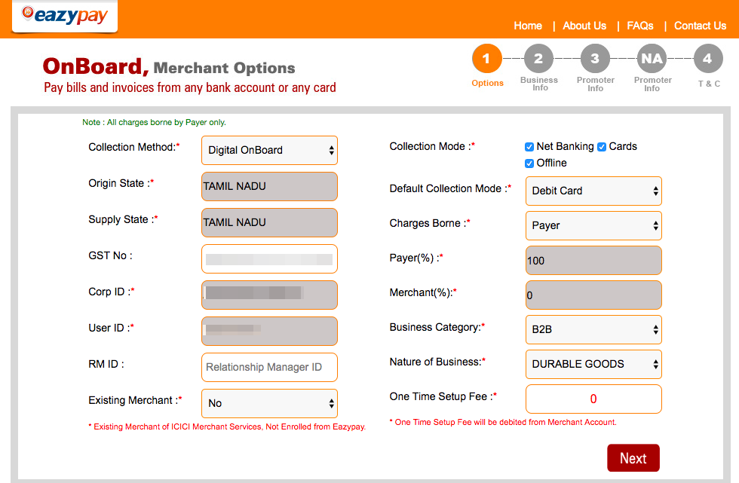Screen dimensions: 739x483
Task: Click the NA Promoter Info step circle
Action: coord(652,58)
